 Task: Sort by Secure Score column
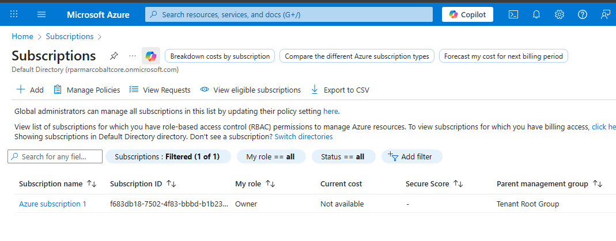pos(459,184)
